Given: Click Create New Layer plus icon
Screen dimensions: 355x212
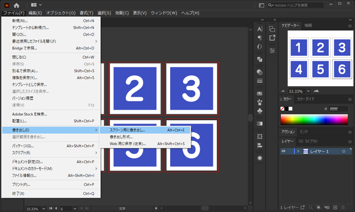Looking at the screenshot, I should pyautogui.click(x=335, y=207).
